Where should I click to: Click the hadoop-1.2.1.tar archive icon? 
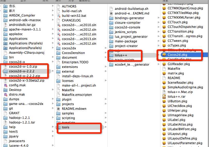(5, 122)
